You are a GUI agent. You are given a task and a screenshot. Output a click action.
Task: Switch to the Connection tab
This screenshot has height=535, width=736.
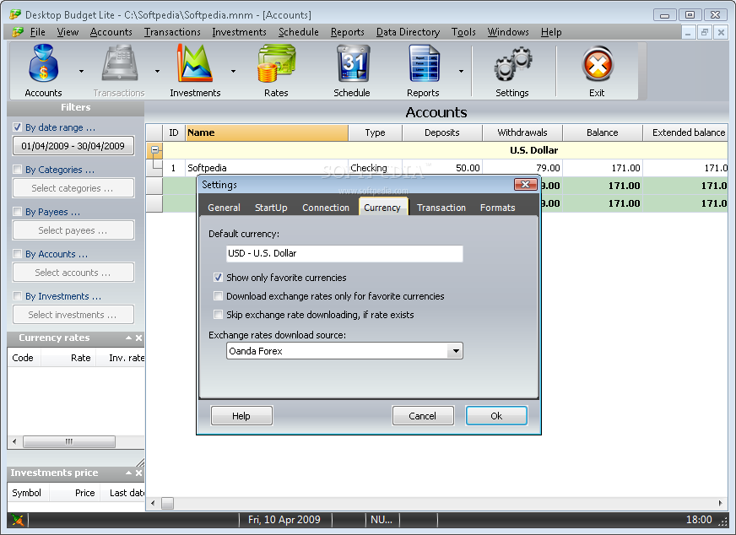pyautogui.click(x=325, y=208)
